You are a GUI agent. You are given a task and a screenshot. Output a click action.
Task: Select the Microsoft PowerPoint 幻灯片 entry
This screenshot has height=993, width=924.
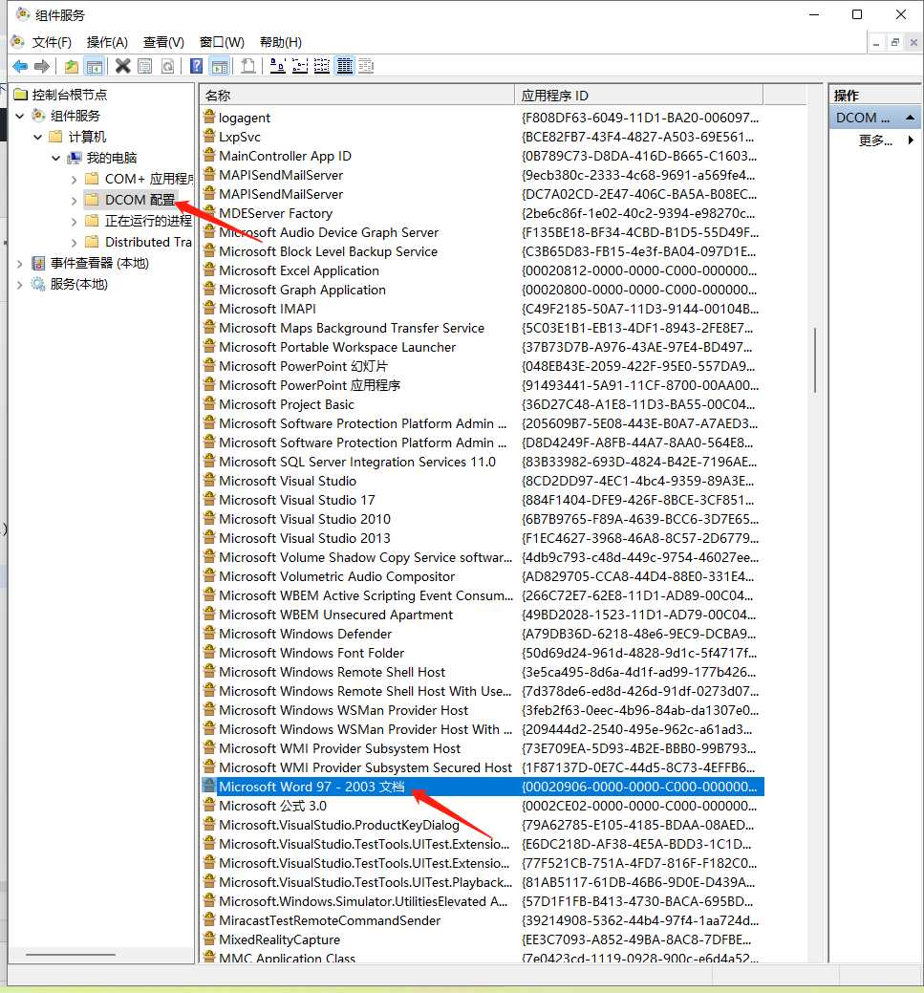point(303,366)
